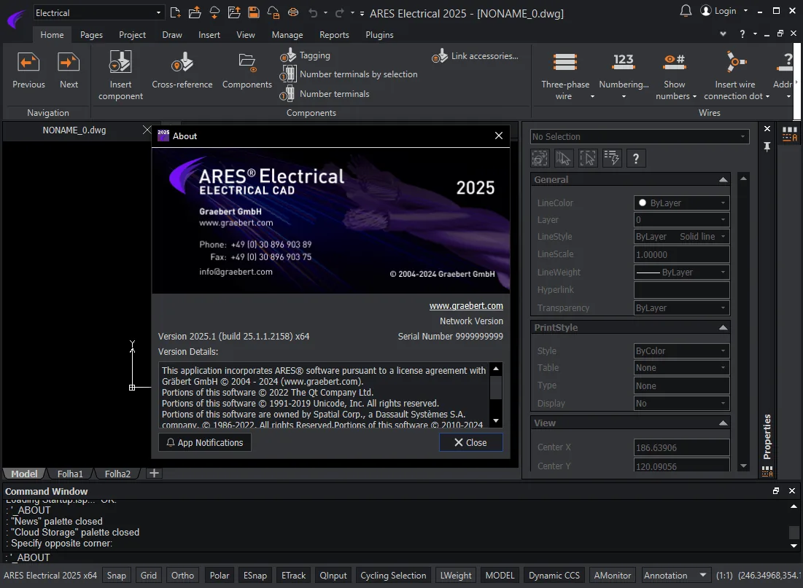Click the App Notifications button
The height and width of the screenshot is (588, 803).
(x=205, y=443)
